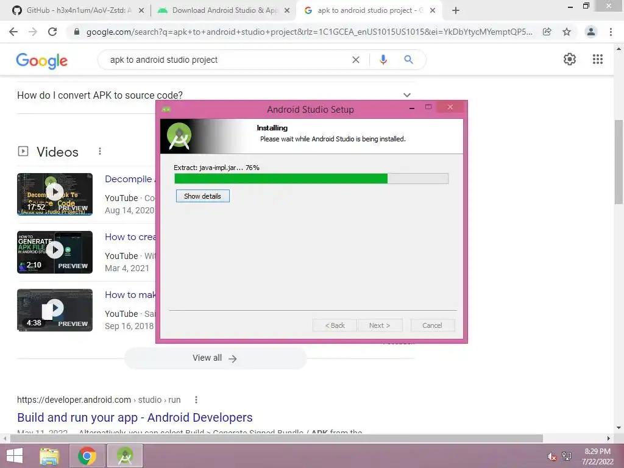Click View all videos button
This screenshot has height=468, width=624.
click(x=215, y=358)
